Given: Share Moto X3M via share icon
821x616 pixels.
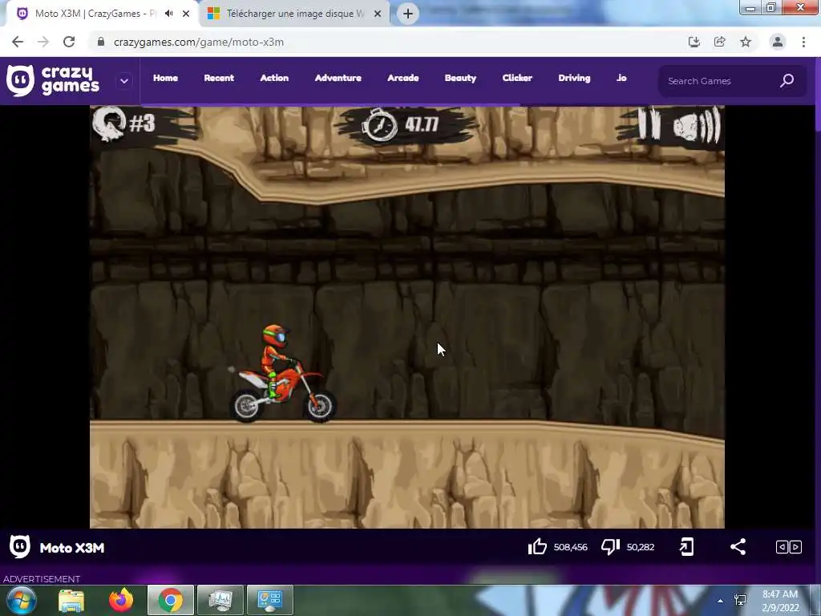Looking at the screenshot, I should 738,547.
